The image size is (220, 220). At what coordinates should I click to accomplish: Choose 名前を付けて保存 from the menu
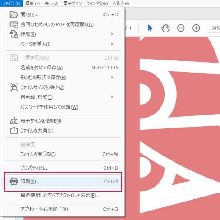[x=63, y=68]
